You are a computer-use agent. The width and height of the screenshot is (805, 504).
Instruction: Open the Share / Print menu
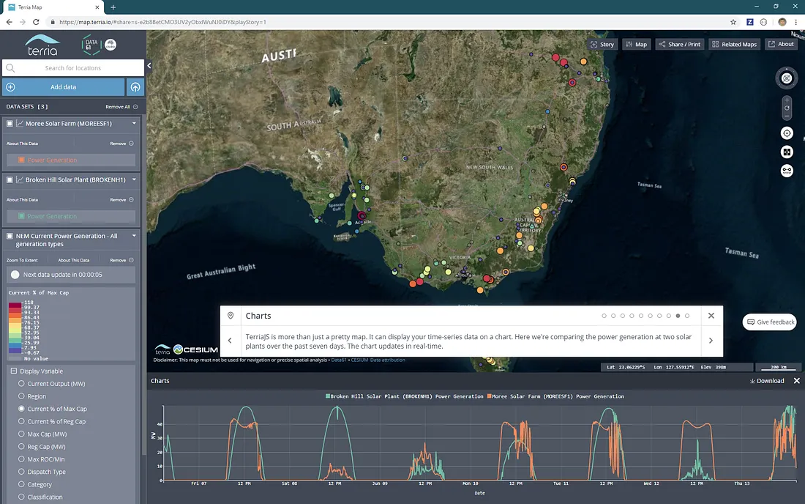[679, 44]
